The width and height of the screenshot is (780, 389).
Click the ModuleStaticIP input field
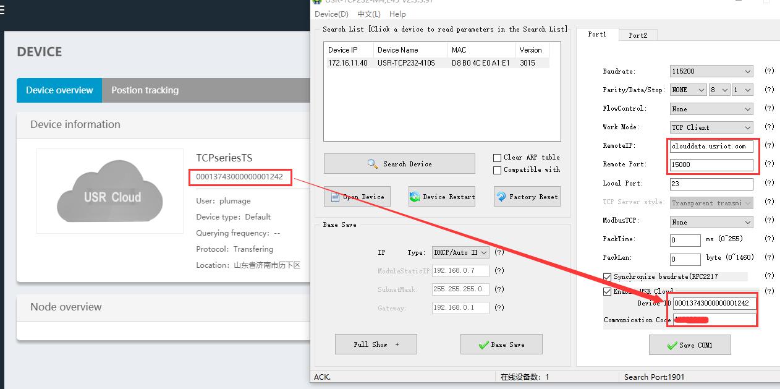coord(460,271)
